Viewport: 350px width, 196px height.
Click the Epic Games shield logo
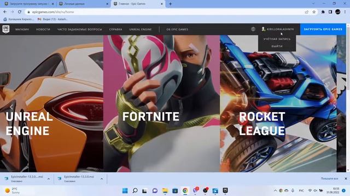tap(6, 29)
